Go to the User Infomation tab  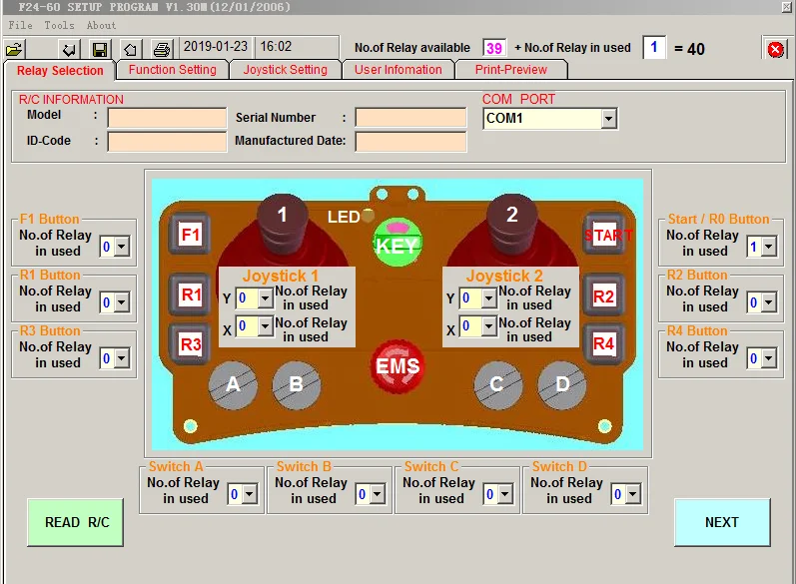point(398,70)
